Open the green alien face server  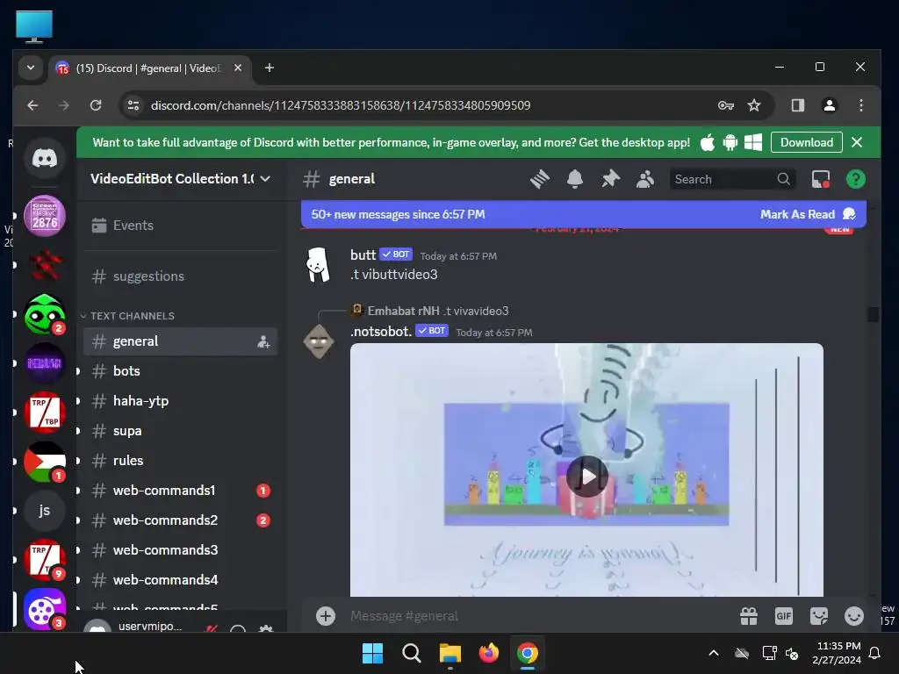45,314
